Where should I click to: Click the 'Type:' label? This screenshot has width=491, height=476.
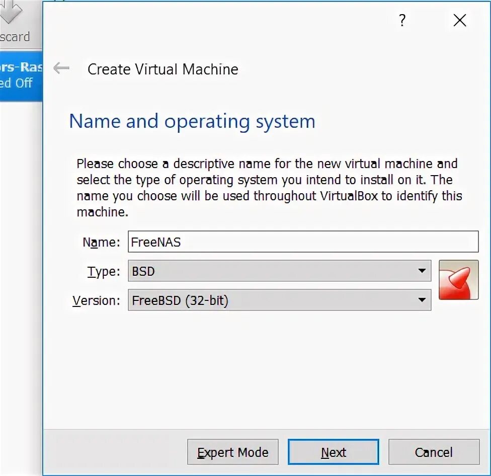104,272
